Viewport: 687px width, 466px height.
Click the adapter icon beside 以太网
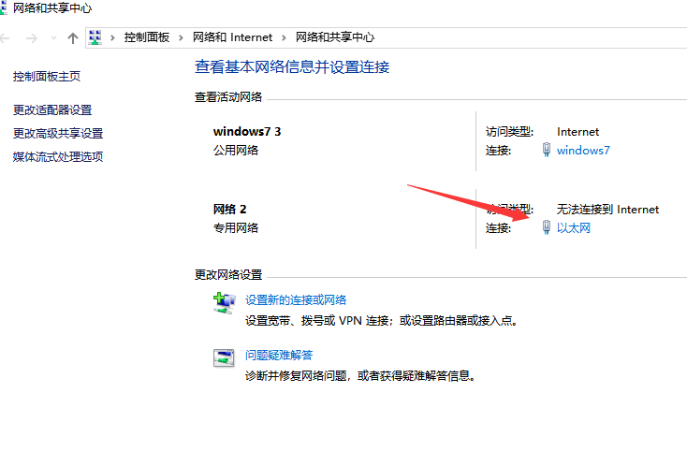click(547, 227)
